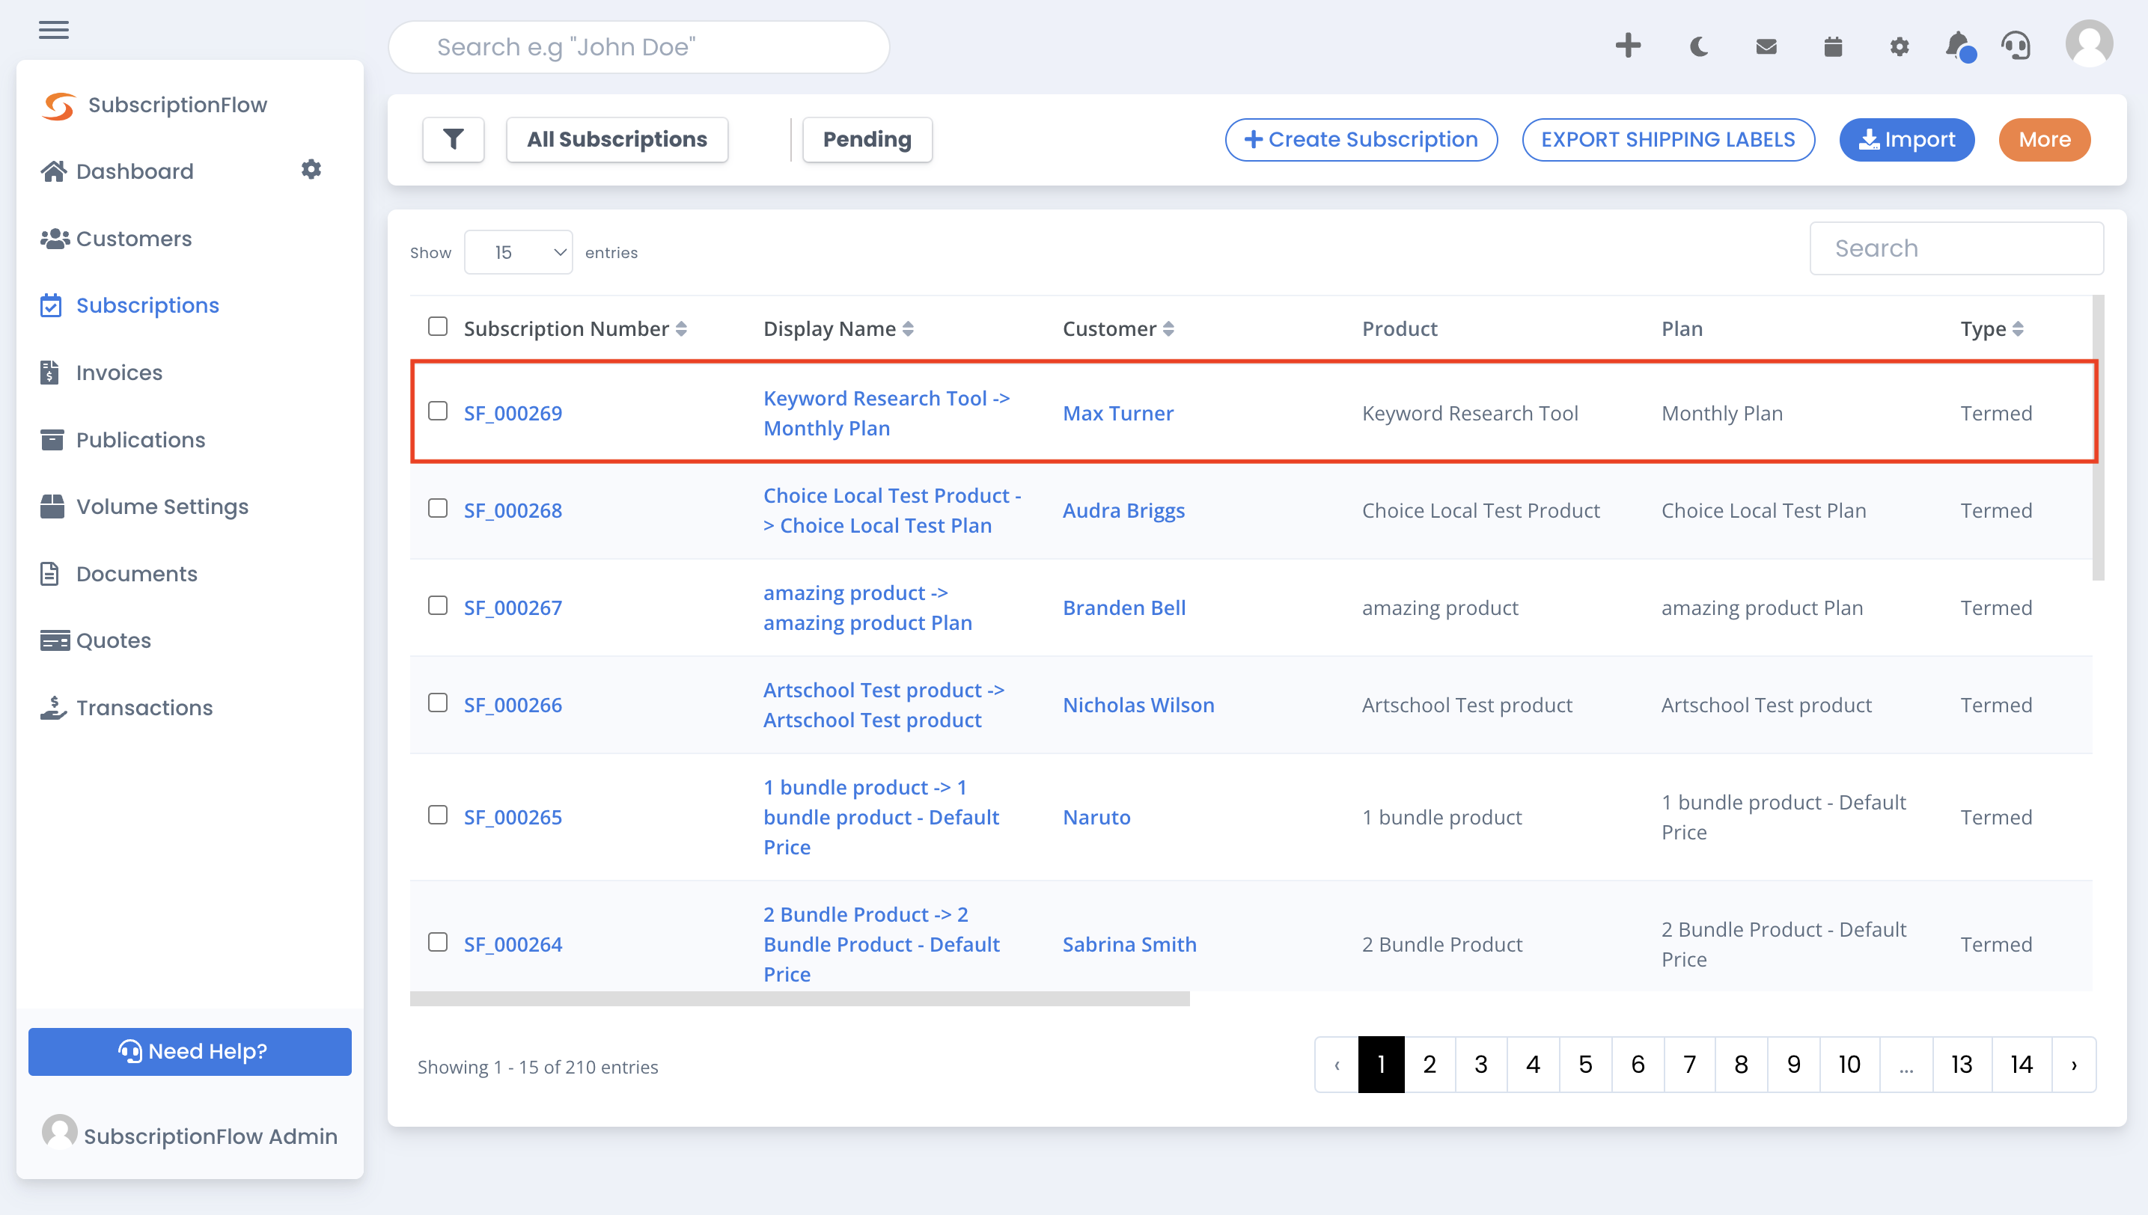Image resolution: width=2148 pixels, height=1215 pixels.
Task: Open notifications bell icon
Action: coord(1959,46)
